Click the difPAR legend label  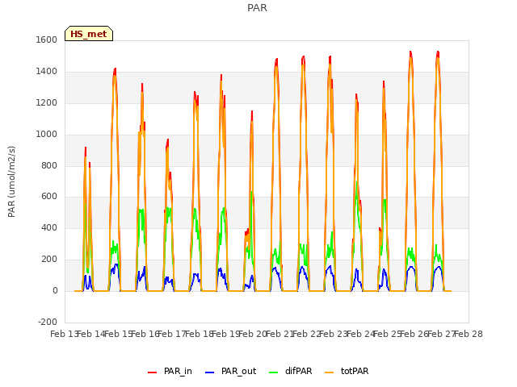click(298, 371)
